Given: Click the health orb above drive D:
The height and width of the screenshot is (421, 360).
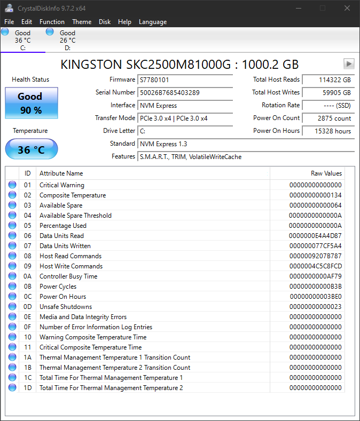Looking at the screenshot, I should (50, 32).
